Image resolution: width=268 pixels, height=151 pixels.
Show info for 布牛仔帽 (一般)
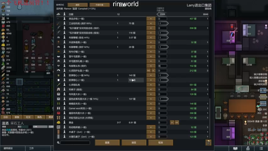point(64,52)
